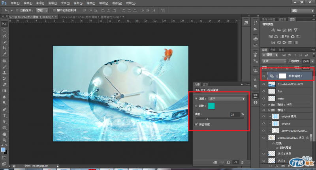
Task: Select the Blur tool
Action: coord(4,97)
